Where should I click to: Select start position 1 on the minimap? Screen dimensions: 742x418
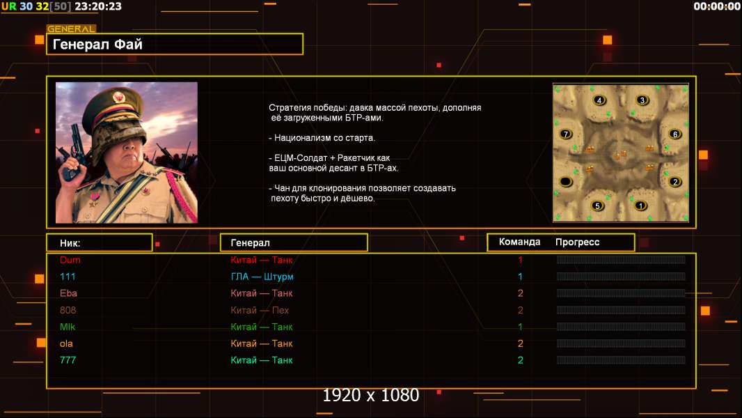pos(640,206)
